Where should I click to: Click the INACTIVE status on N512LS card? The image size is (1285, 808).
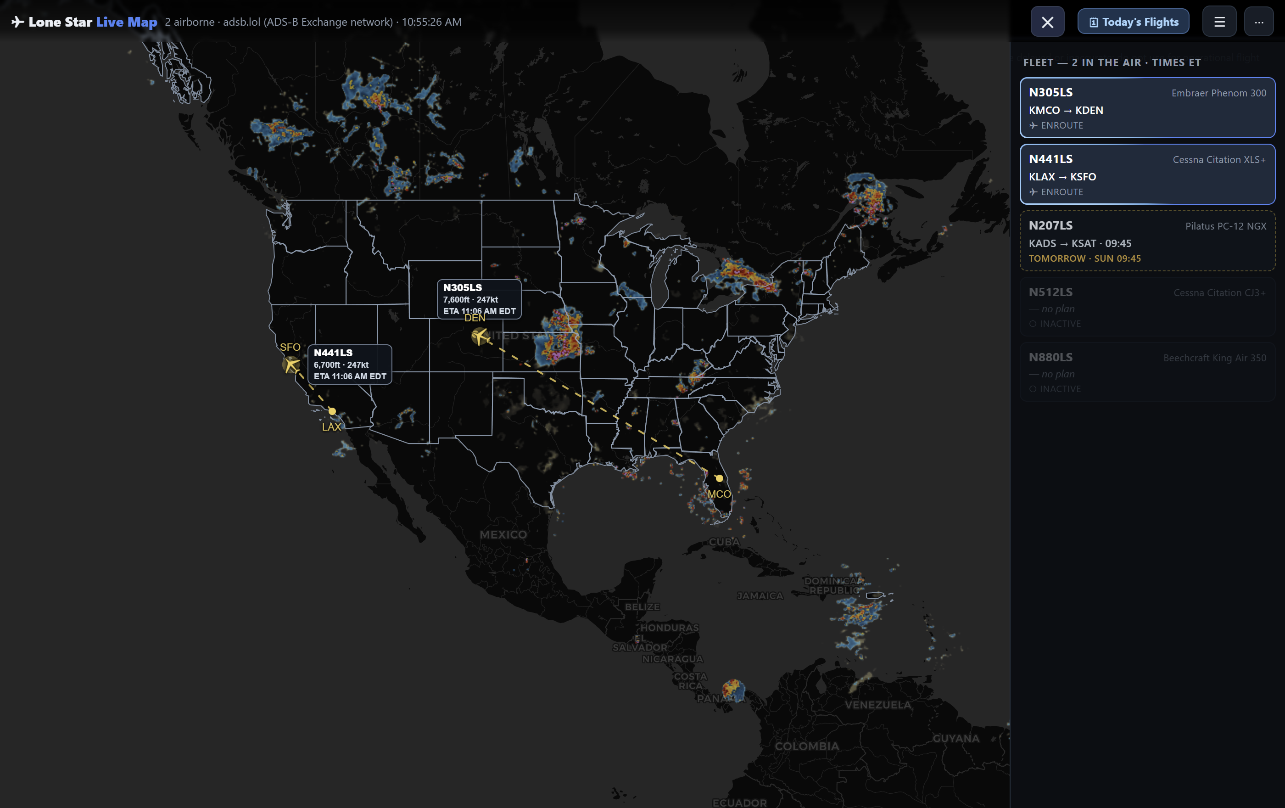1055,324
